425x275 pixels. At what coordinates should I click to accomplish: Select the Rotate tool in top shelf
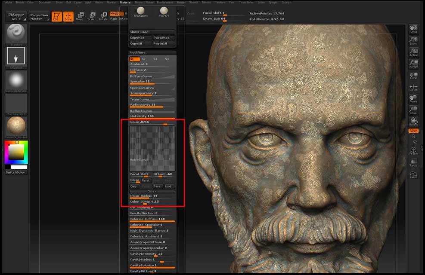[x=103, y=16]
